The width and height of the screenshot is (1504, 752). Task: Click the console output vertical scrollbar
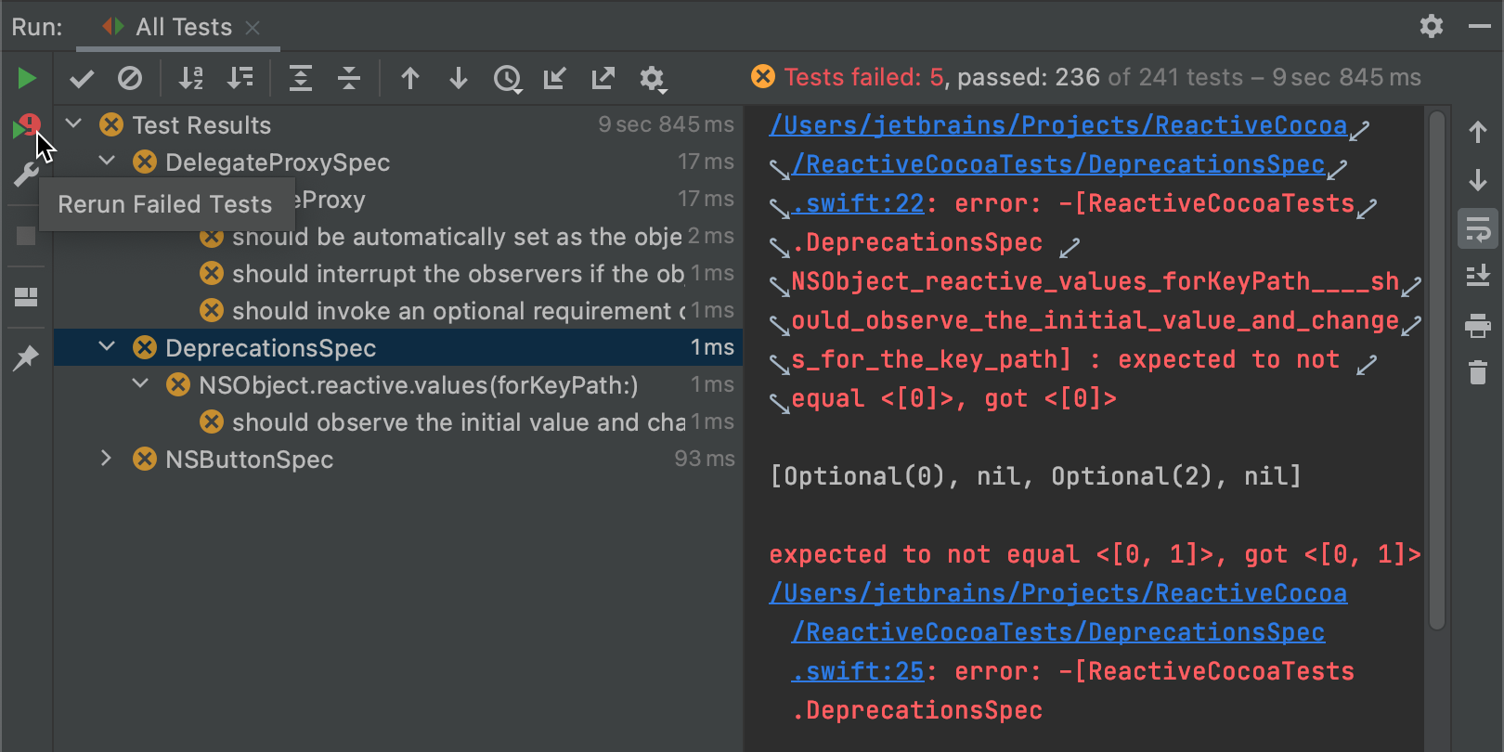(x=1437, y=371)
